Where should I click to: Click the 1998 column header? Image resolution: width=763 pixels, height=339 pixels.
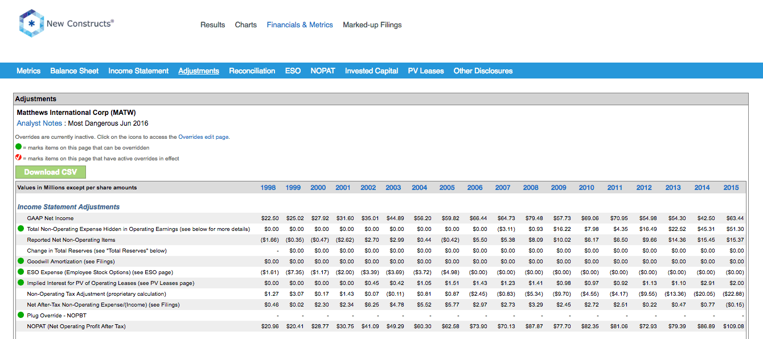click(268, 188)
